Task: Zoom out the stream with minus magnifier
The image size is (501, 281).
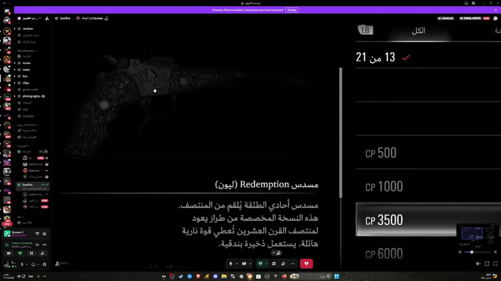Action: tap(460, 252)
